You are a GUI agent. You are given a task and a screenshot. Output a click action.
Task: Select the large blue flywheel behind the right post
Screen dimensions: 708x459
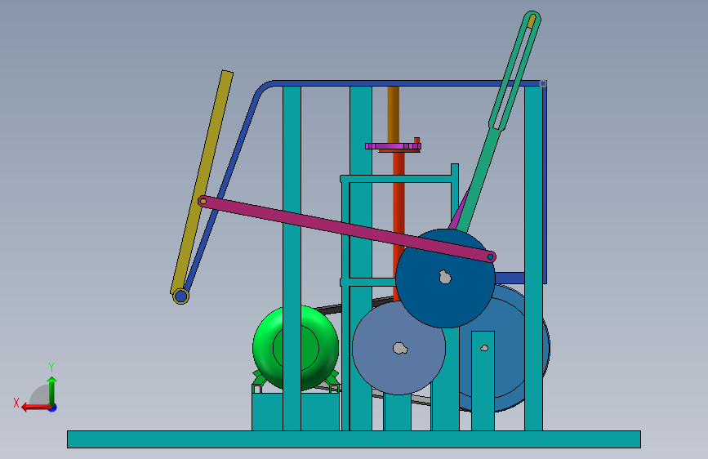click(508, 352)
